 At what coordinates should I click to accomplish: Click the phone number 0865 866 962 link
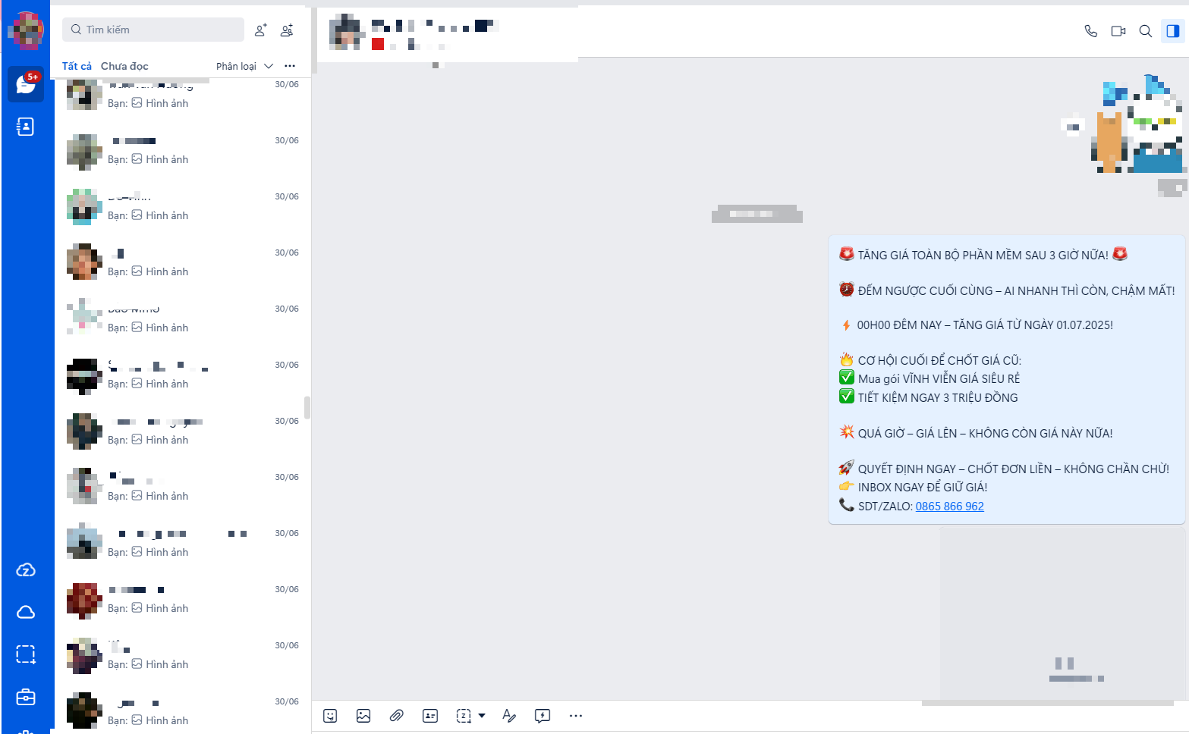949,507
